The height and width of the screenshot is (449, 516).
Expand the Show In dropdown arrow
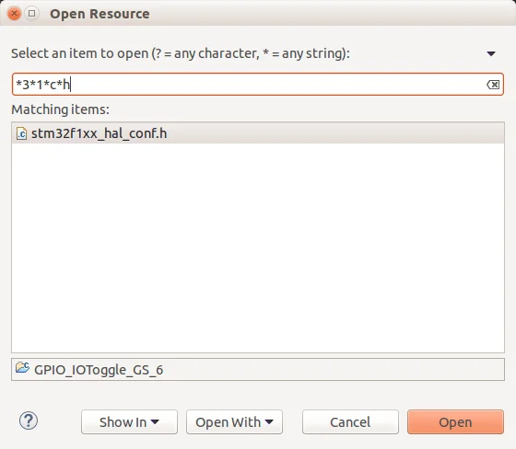coord(155,421)
